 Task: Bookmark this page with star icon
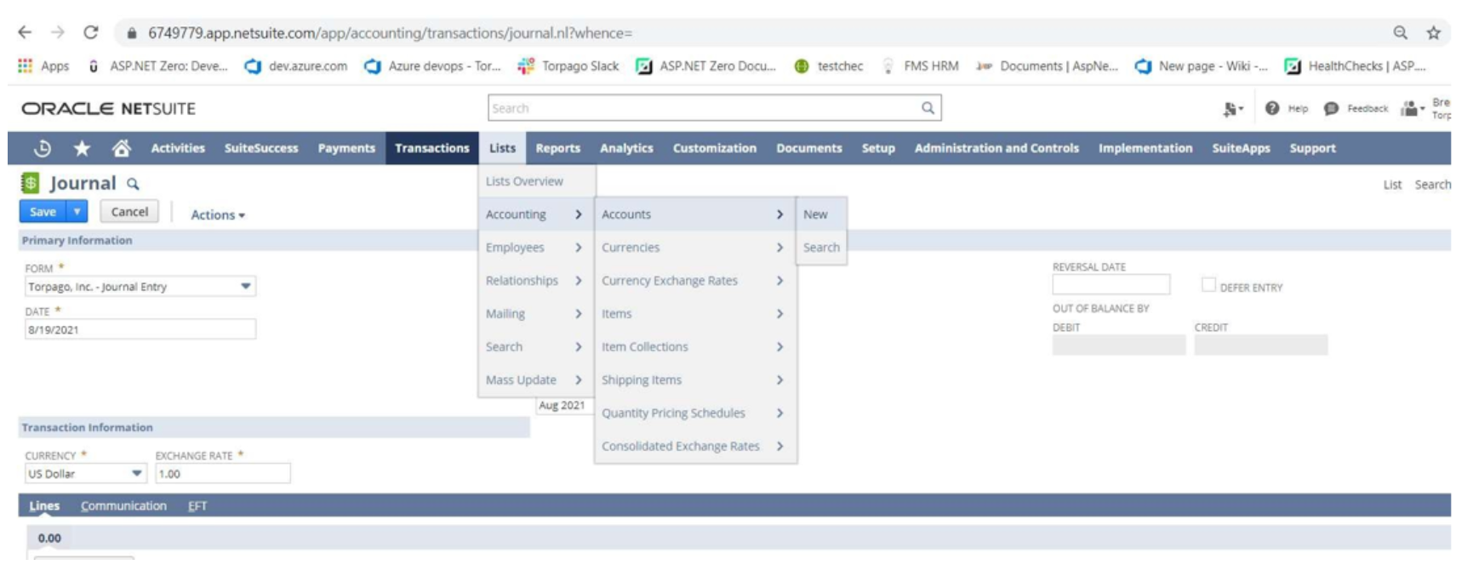pos(1433,32)
